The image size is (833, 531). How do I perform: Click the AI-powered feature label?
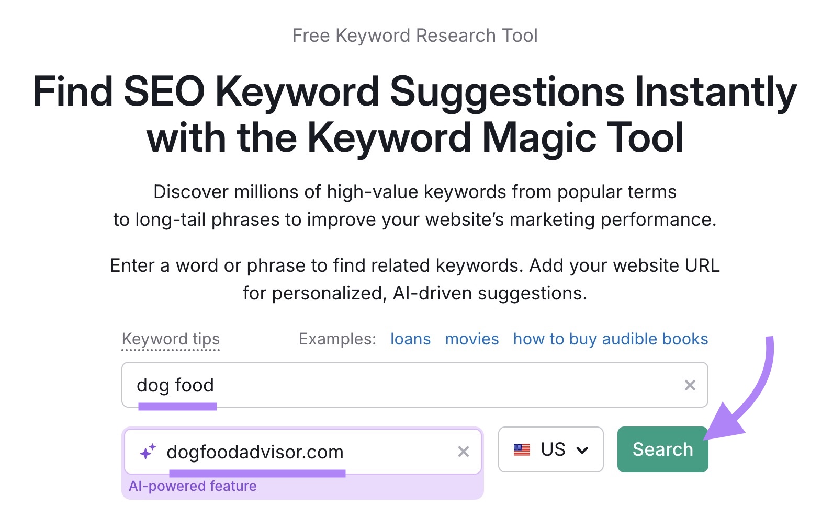coord(193,486)
